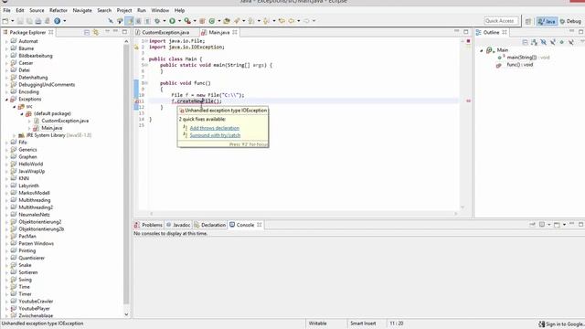Click the red error mark in overview ruler
Screen dimensions: 585x329
tap(468, 101)
